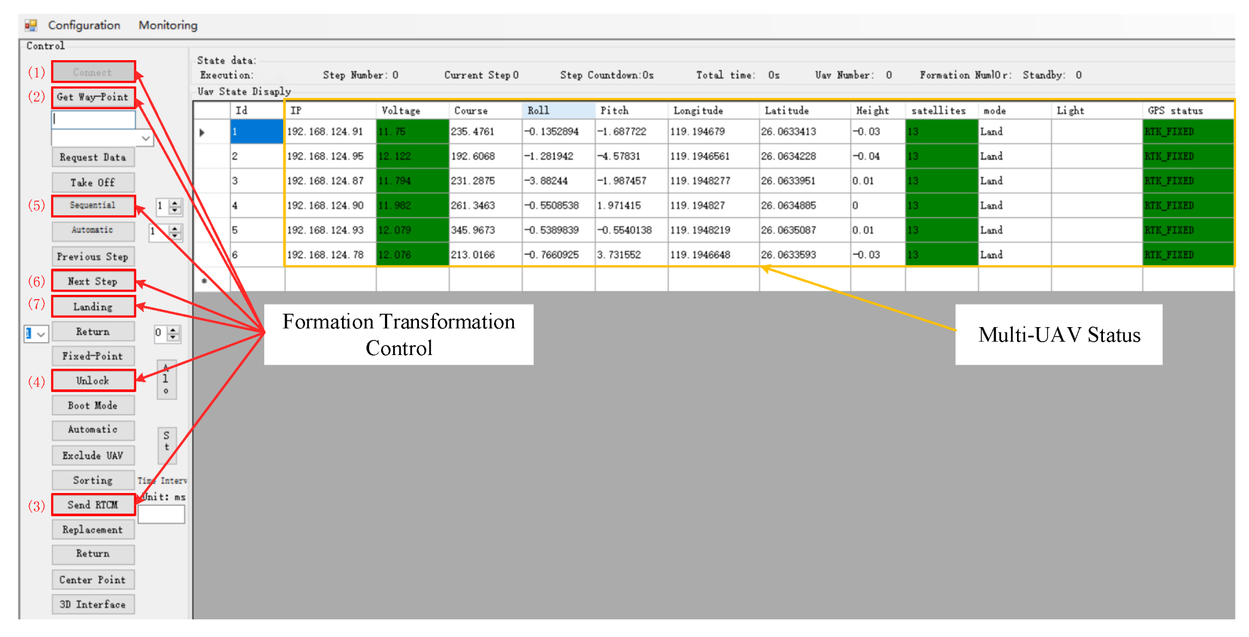Sort table by the Roll column header

point(557,111)
